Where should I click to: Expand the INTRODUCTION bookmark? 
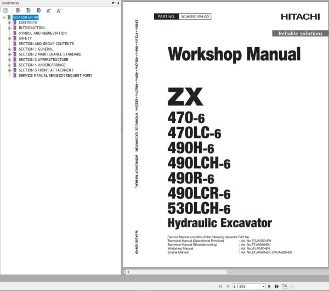9,28
